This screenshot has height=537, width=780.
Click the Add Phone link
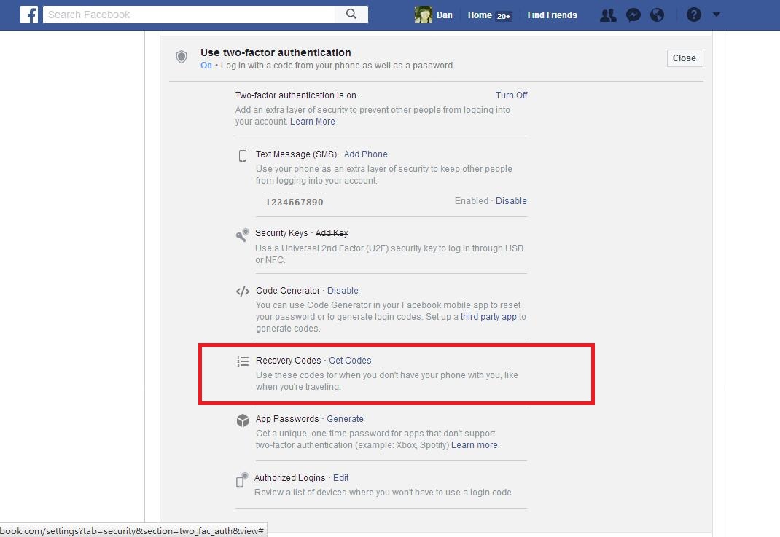click(366, 154)
